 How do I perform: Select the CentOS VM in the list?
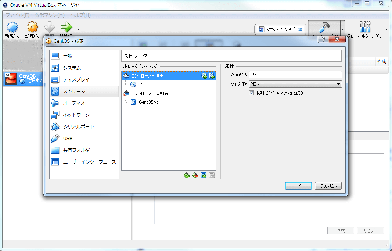pyautogui.click(x=24, y=79)
